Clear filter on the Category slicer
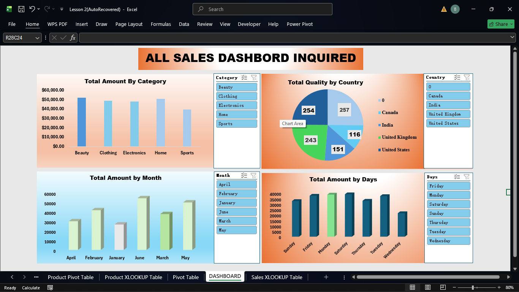The image size is (519, 292). coord(254,78)
